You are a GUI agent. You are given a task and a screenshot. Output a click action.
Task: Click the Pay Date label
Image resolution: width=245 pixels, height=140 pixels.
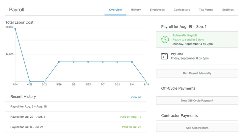177,54
